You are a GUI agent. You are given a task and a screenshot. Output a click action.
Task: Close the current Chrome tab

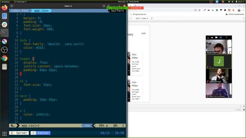(x=130, y=5)
